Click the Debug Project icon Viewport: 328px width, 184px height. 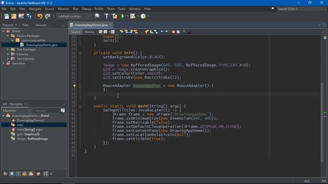point(133,16)
